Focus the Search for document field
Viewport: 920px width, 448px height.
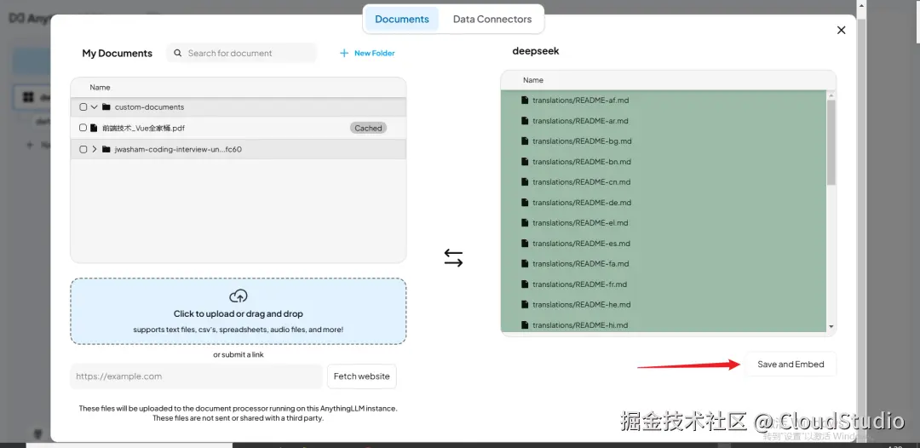click(x=242, y=53)
